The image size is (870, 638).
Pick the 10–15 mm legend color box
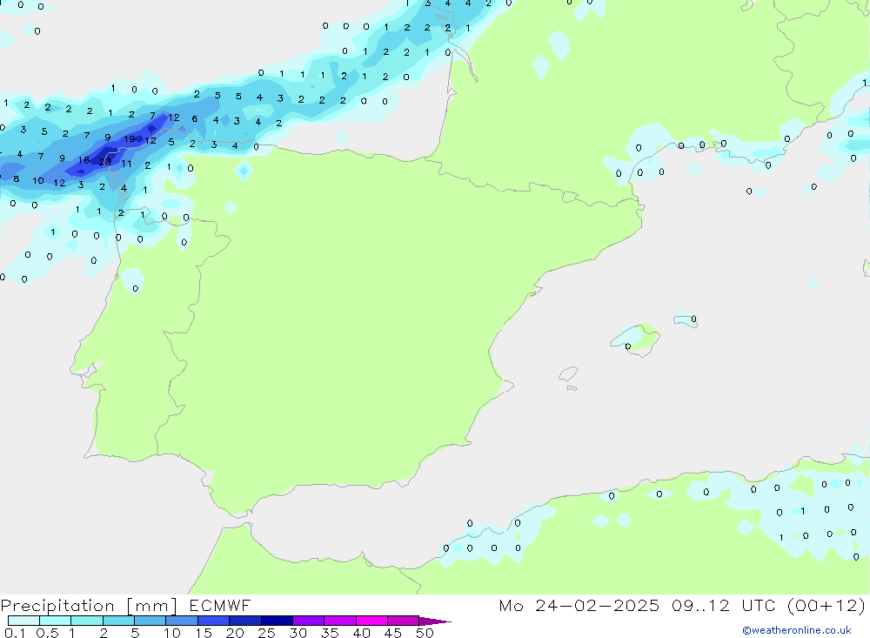[182, 621]
